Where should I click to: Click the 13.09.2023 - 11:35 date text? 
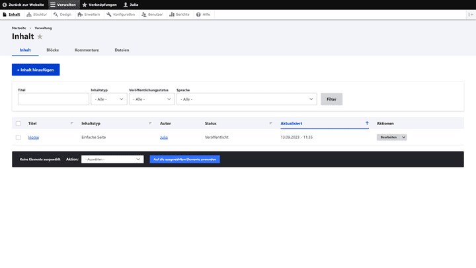pyautogui.click(x=296, y=138)
